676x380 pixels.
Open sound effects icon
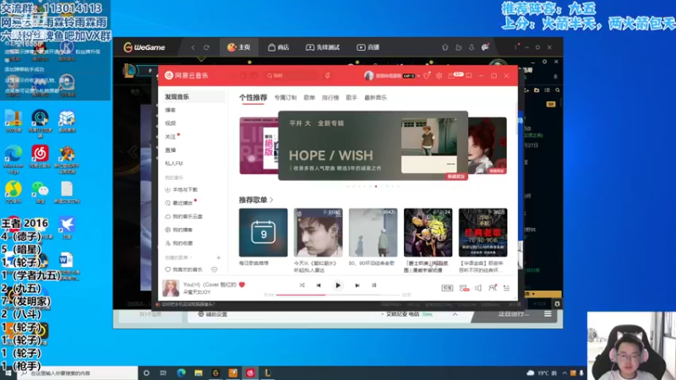pos(464,288)
